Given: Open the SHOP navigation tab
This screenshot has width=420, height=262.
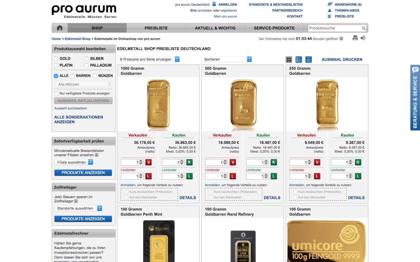Looking at the screenshot, I should pos(97,28).
